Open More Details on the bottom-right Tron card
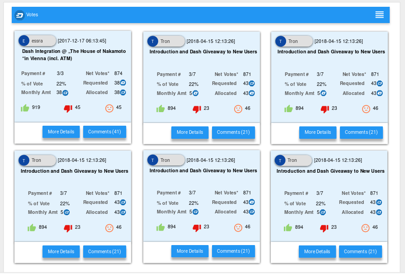The height and width of the screenshot is (274, 405). coord(317,251)
